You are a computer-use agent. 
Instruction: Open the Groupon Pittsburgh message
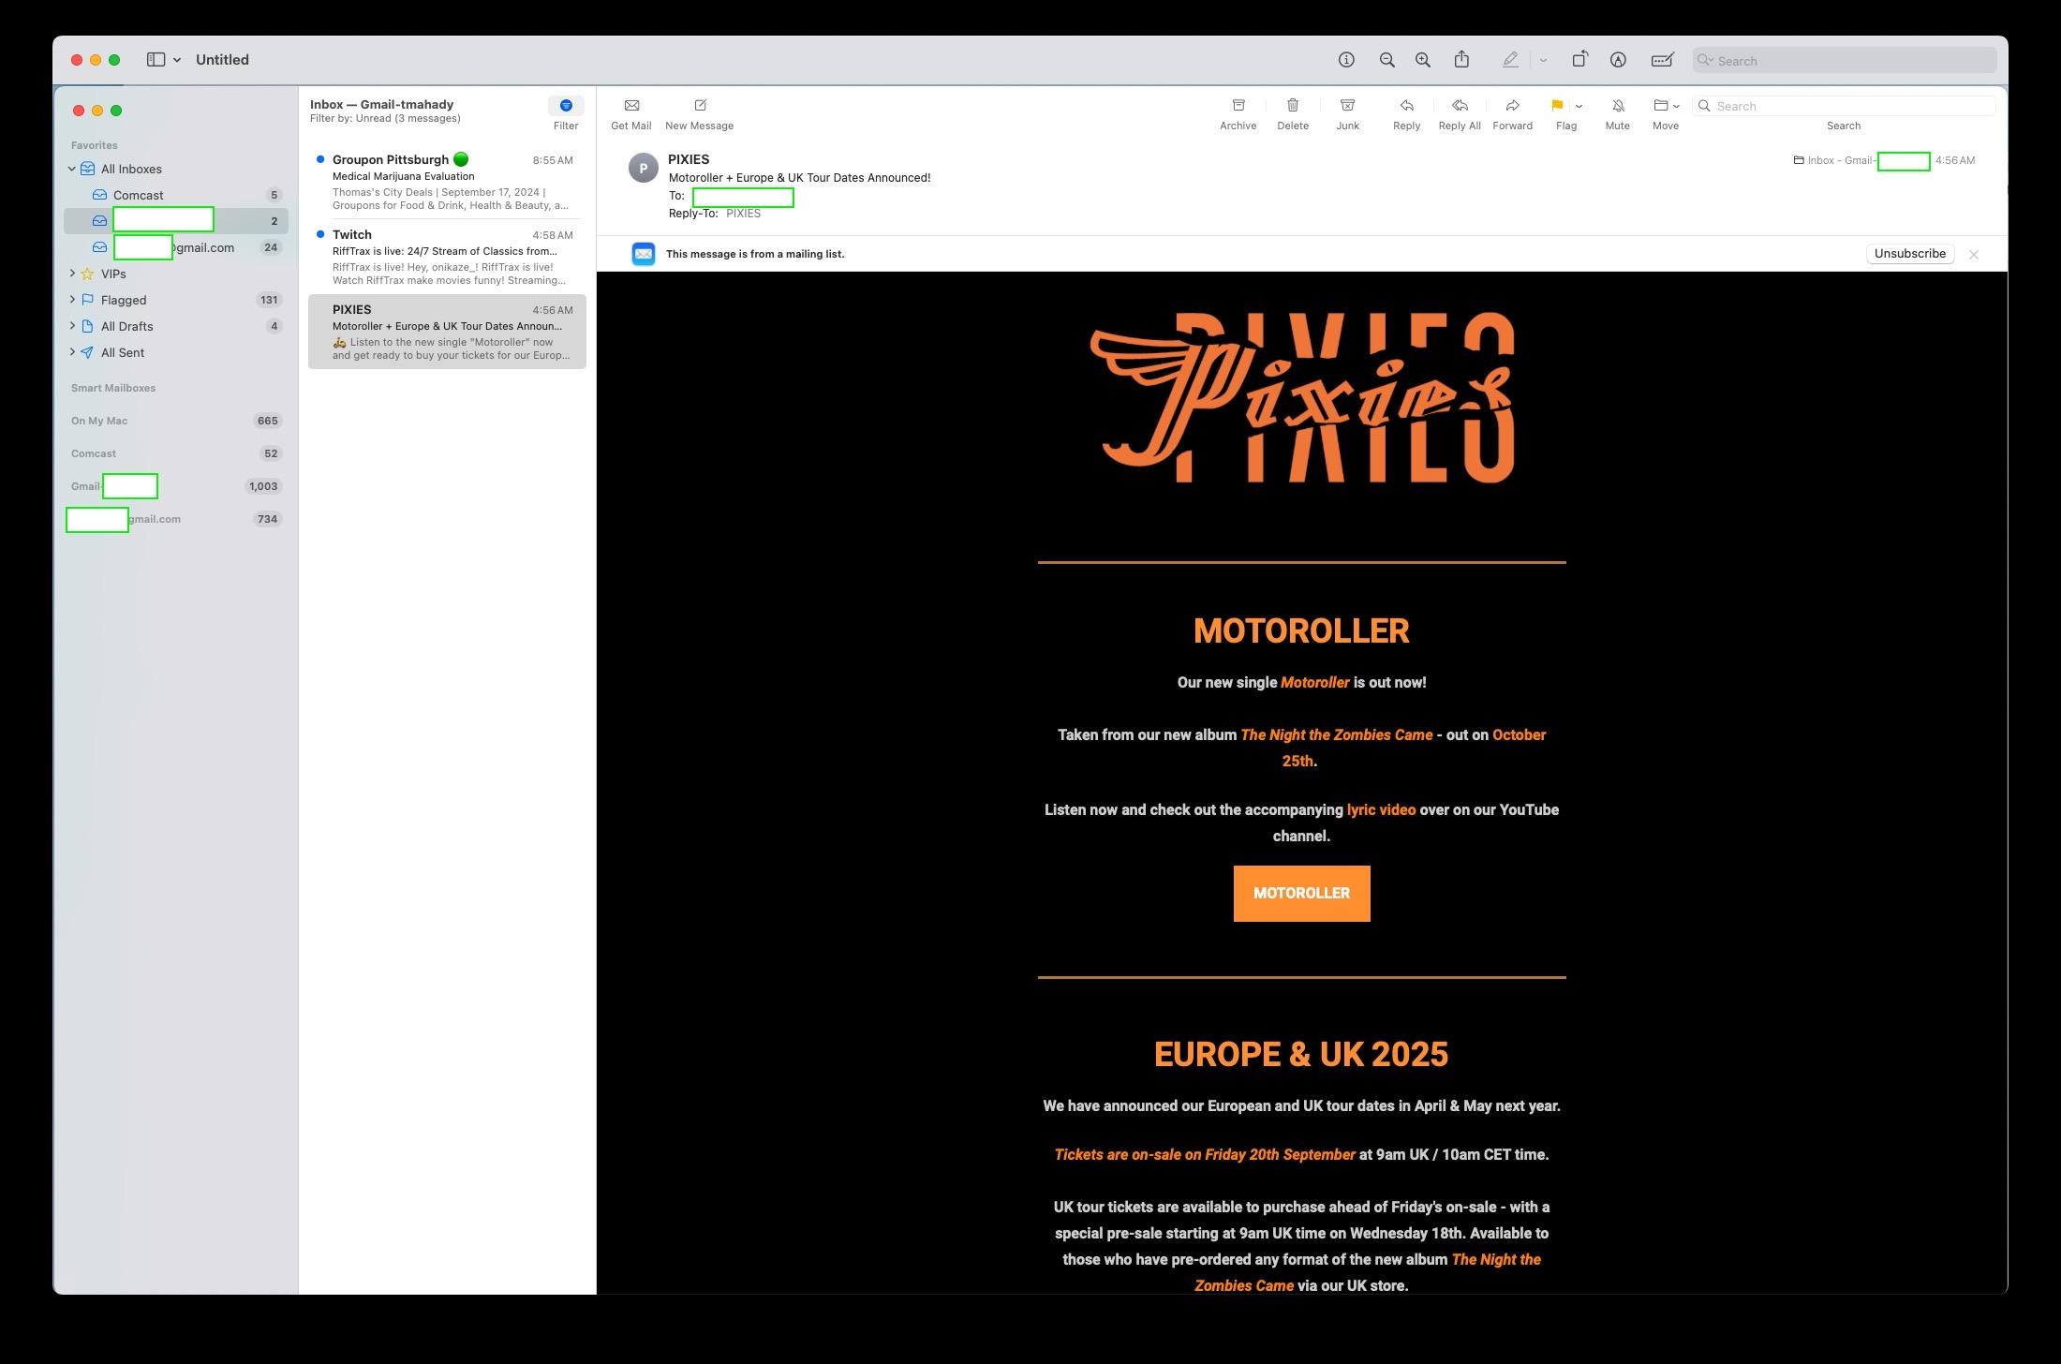(447, 182)
